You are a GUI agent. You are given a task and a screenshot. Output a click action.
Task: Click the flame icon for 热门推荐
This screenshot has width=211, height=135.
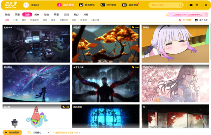(x=180, y=20)
